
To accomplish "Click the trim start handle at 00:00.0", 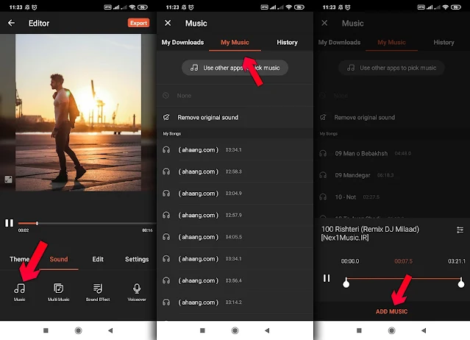I will 346,283.
